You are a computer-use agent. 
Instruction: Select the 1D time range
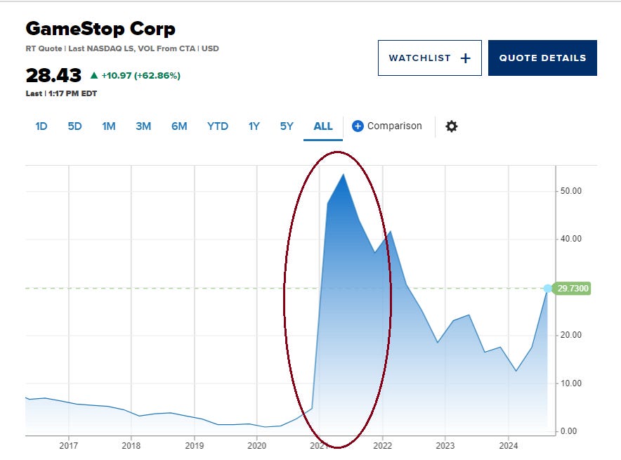pos(41,126)
